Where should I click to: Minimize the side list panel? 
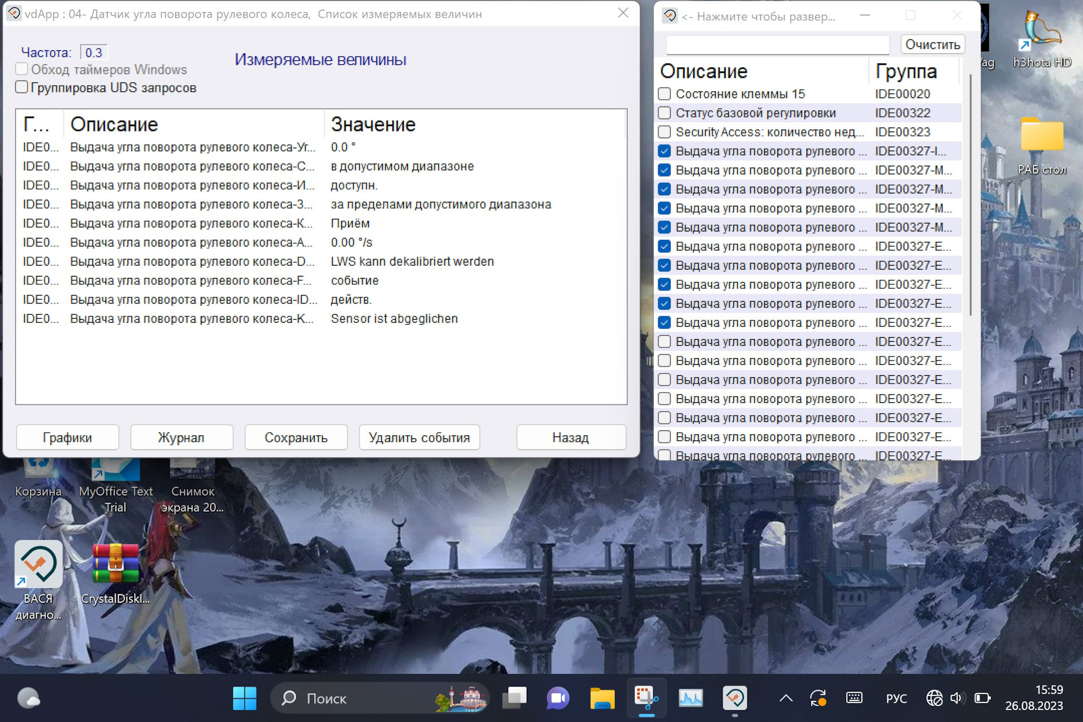tap(865, 15)
